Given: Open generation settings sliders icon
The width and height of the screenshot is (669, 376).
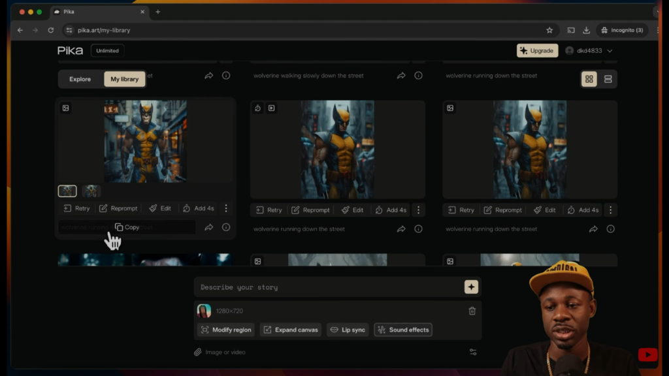Looking at the screenshot, I should click(473, 352).
